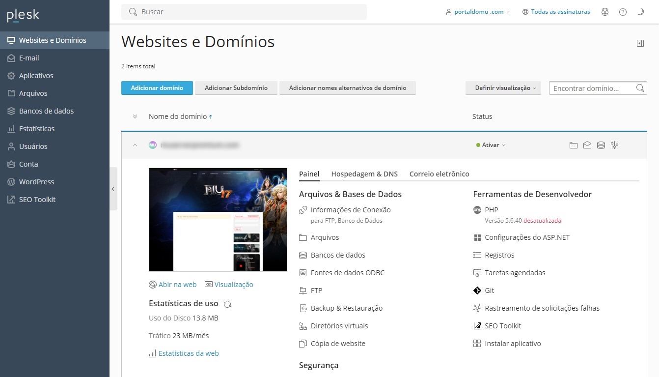Click the Fontes de dados ODBC icon
This screenshot has height=377, width=659.
(303, 273)
